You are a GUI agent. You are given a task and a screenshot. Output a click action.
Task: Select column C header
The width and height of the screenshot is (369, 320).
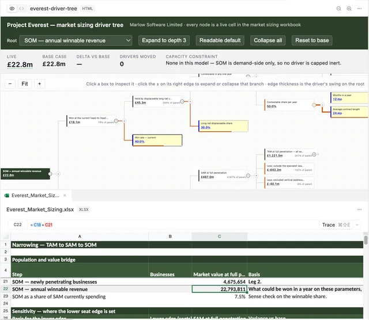tap(219, 237)
